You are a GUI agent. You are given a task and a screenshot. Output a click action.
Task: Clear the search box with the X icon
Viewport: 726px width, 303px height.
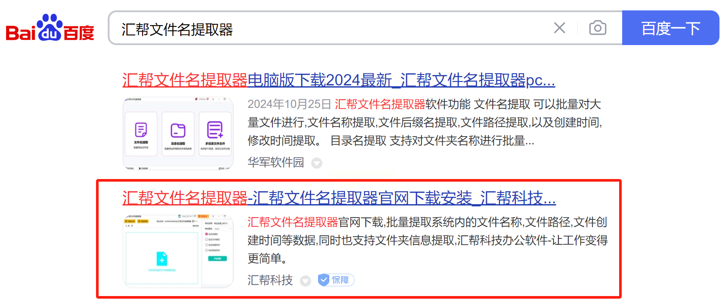coord(560,28)
